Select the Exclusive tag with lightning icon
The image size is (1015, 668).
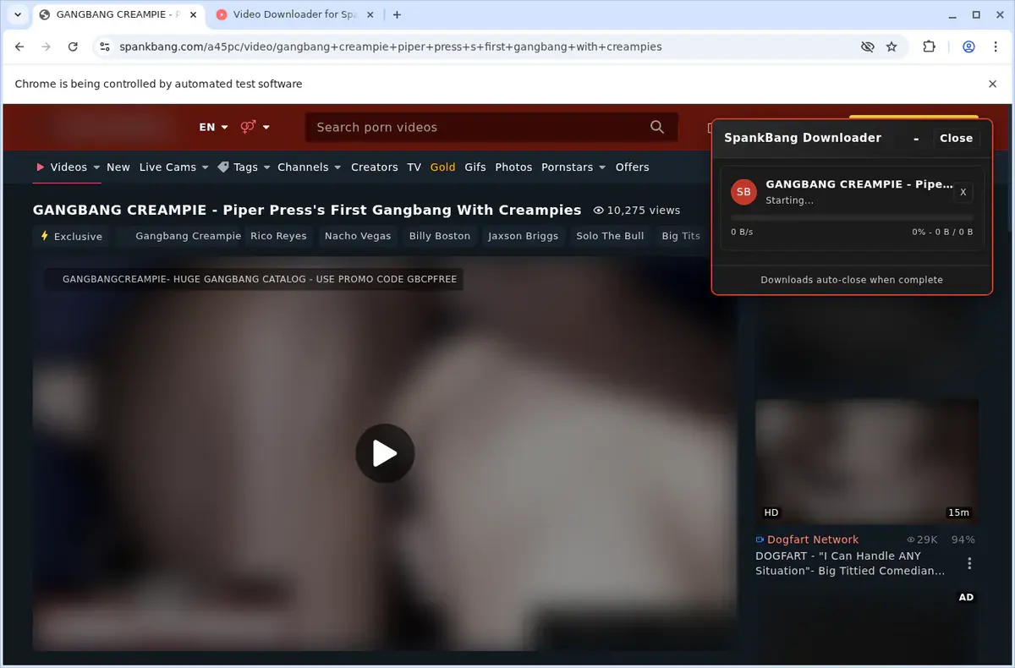click(71, 236)
